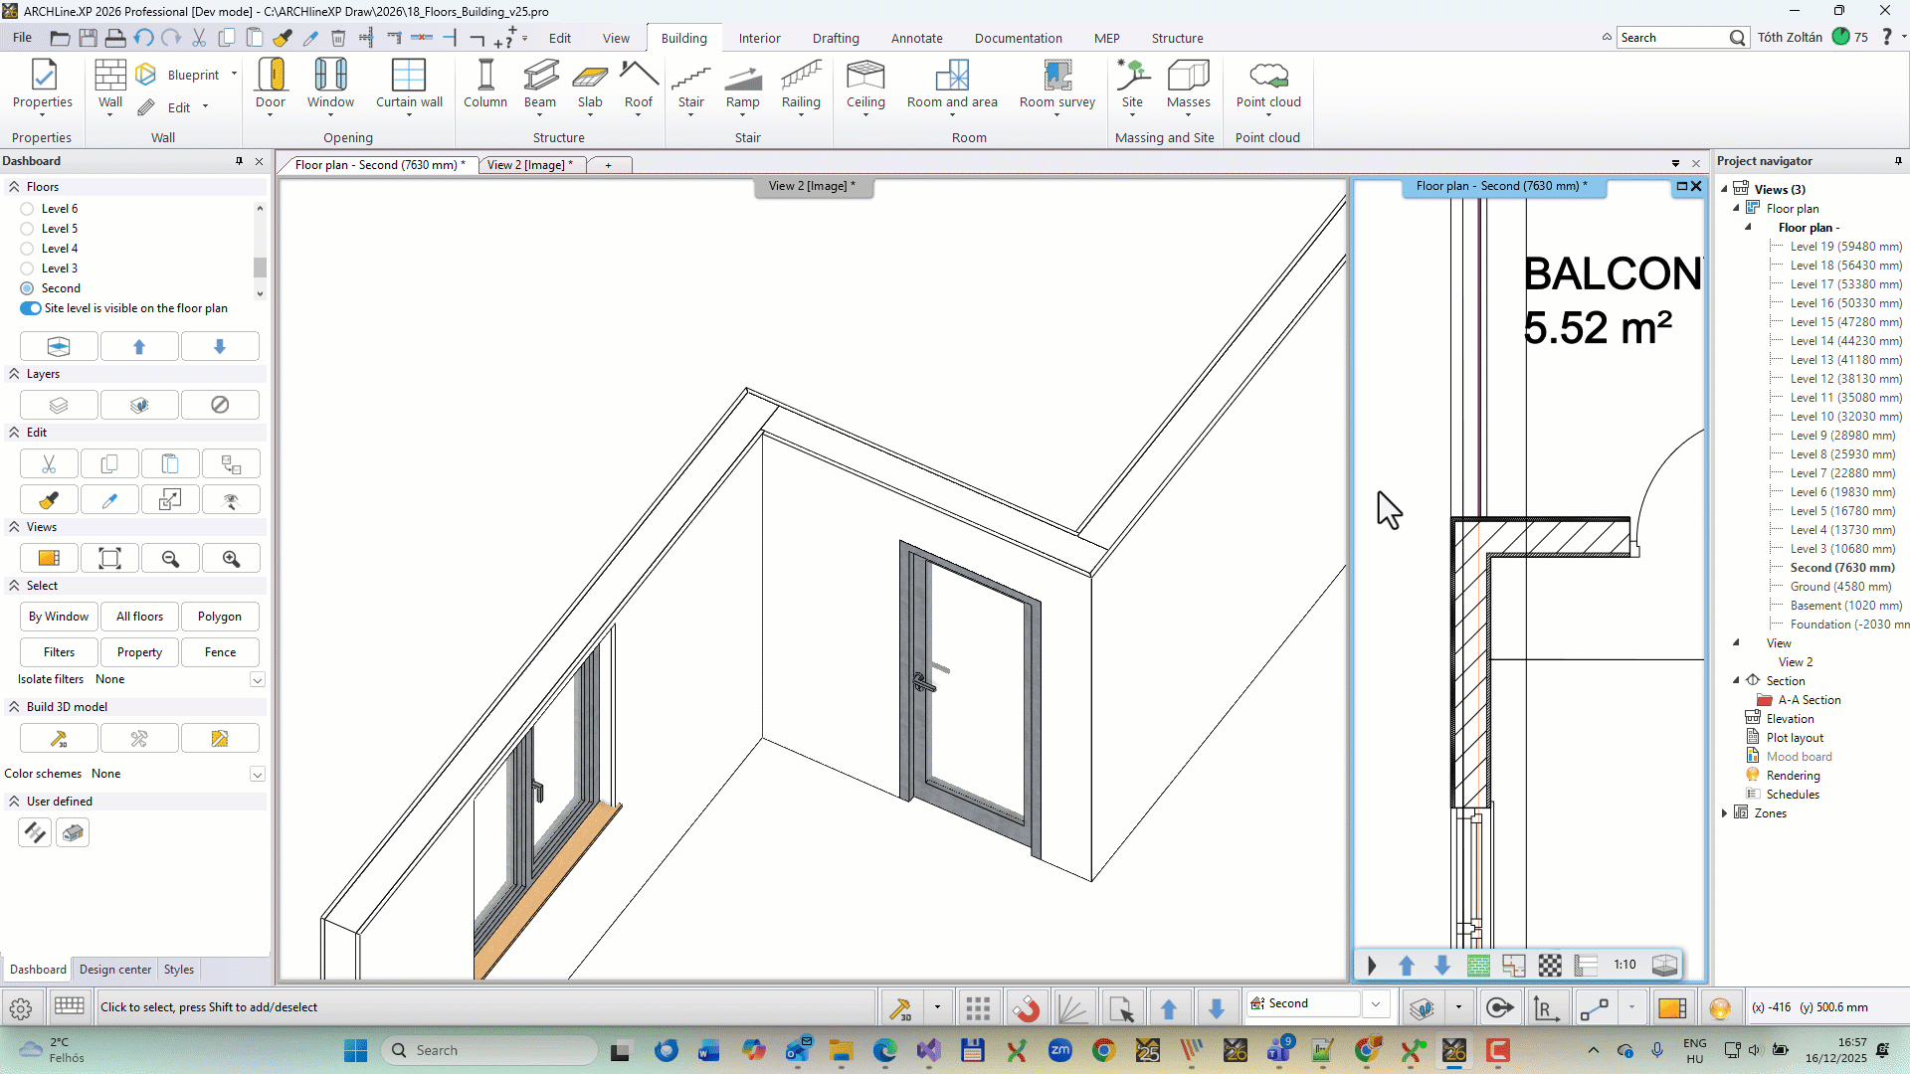Click the 'All floors' selection button

click(x=139, y=617)
